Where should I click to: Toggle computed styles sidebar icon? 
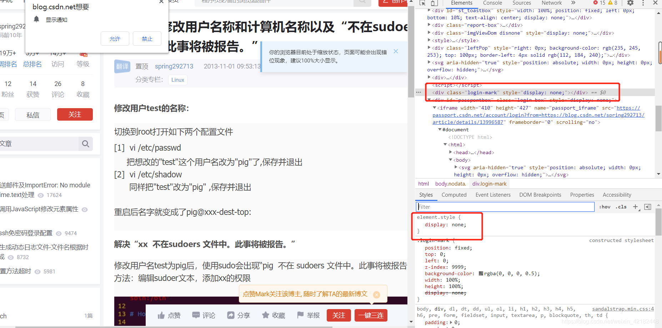point(648,207)
